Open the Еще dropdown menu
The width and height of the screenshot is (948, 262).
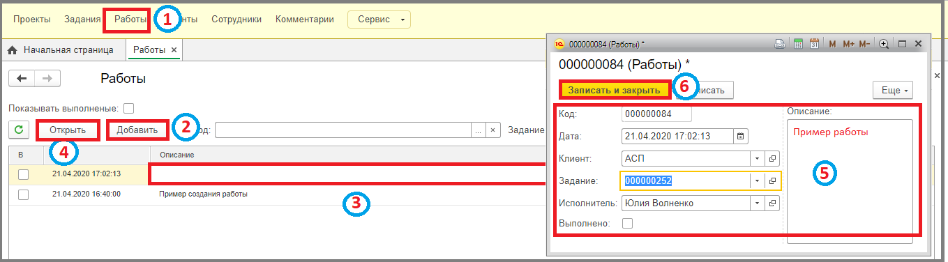click(x=893, y=90)
